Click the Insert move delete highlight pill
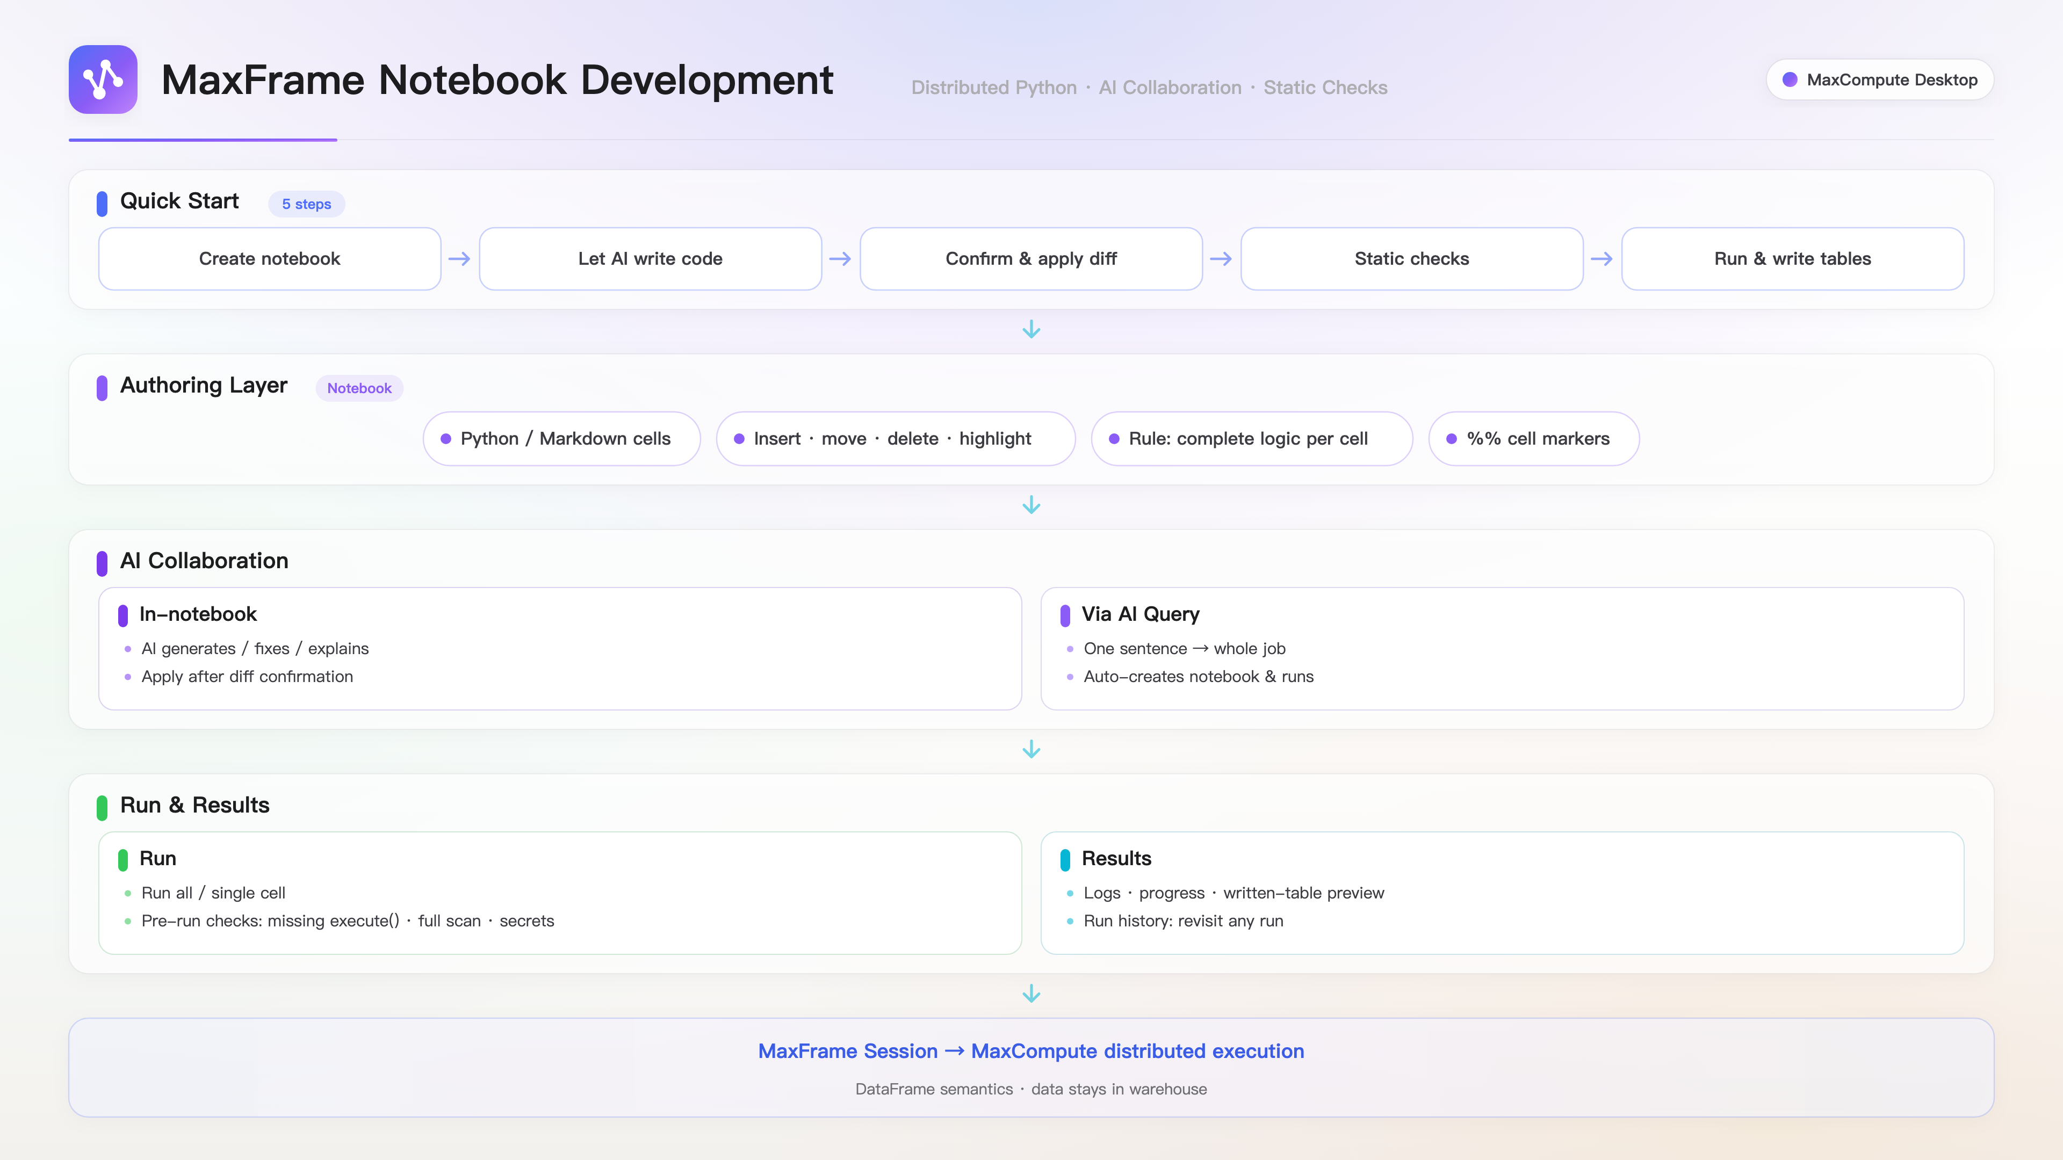The height and width of the screenshot is (1160, 2063). tap(896, 439)
